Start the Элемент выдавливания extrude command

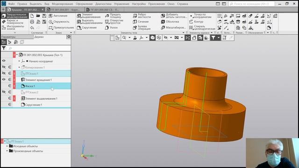88,16
